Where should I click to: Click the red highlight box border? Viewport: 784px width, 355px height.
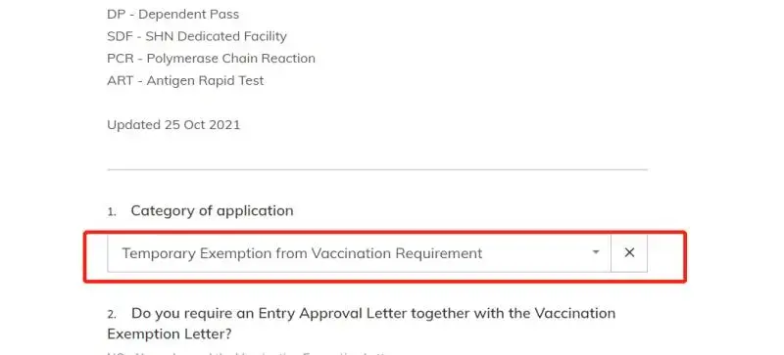tap(385, 232)
